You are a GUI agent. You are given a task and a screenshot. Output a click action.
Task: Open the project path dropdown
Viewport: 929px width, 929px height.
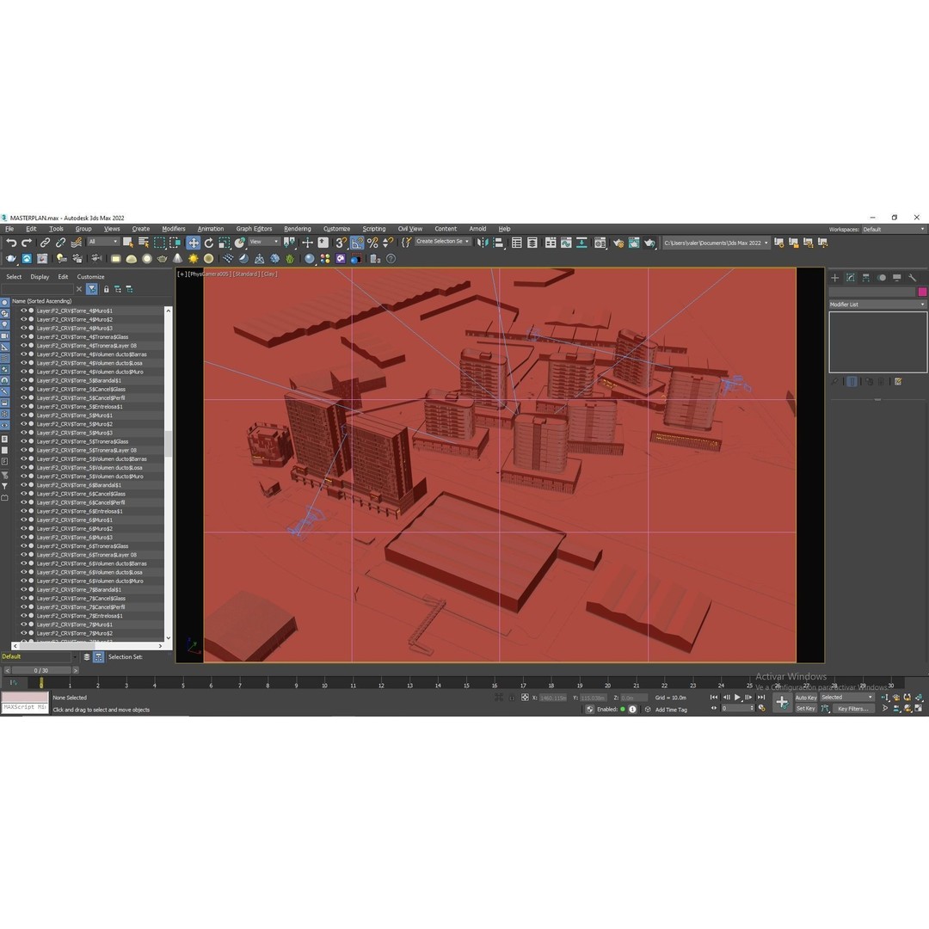point(716,243)
